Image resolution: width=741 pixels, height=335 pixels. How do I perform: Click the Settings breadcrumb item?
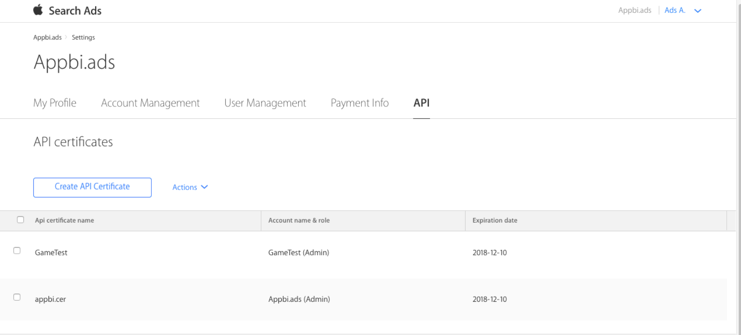[83, 37]
